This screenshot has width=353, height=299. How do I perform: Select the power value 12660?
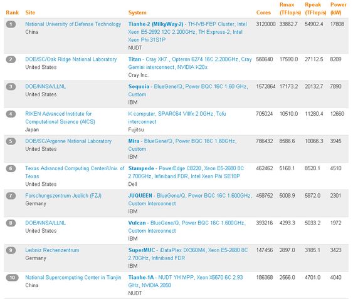(337, 114)
